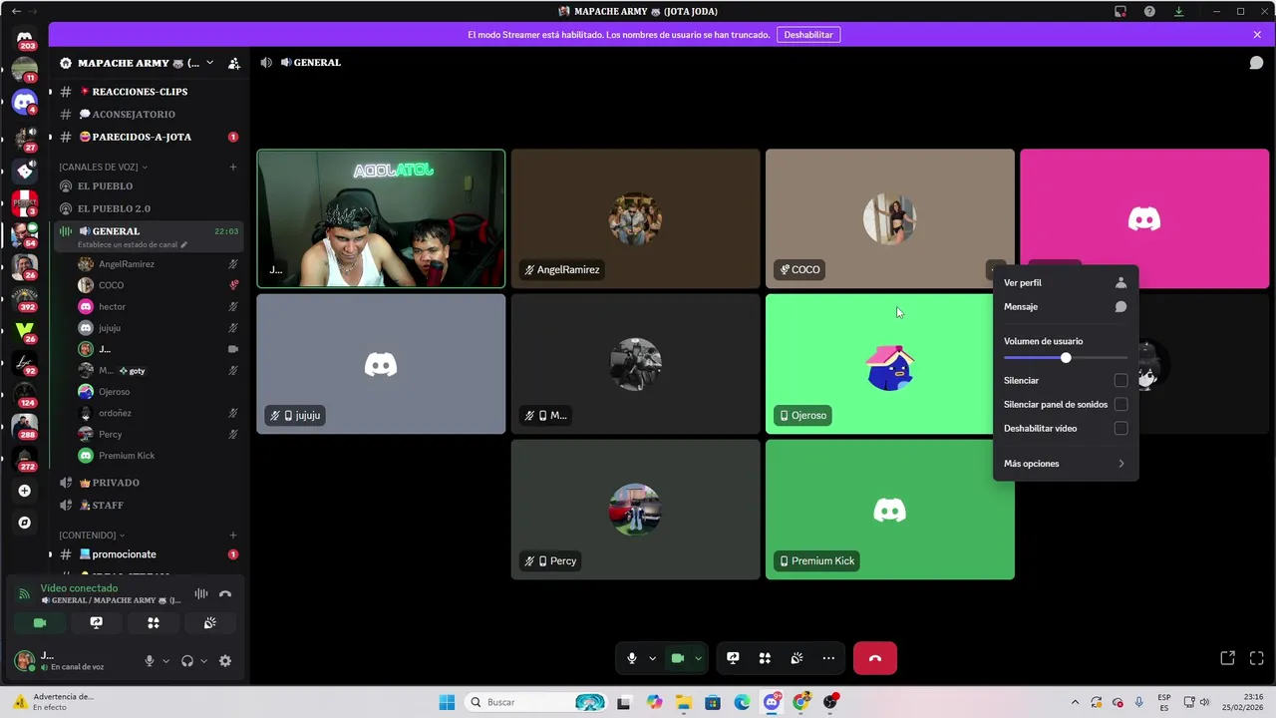
Task: Collapse the CANALES DE VOZ category
Action: (x=103, y=167)
